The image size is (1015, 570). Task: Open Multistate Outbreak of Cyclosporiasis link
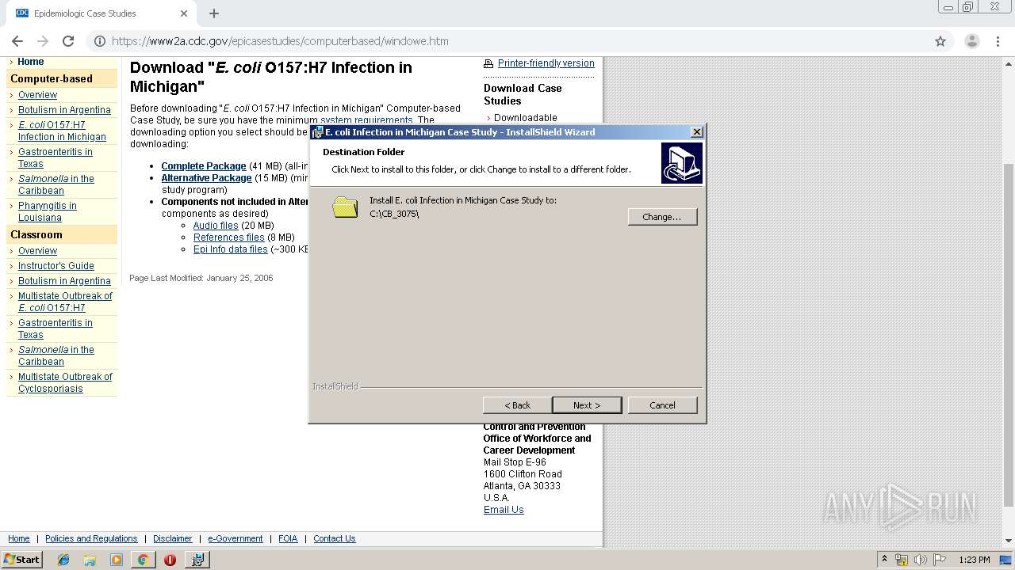65,382
